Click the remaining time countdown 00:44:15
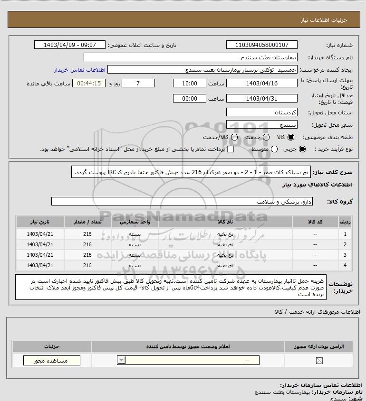 pos(89,83)
